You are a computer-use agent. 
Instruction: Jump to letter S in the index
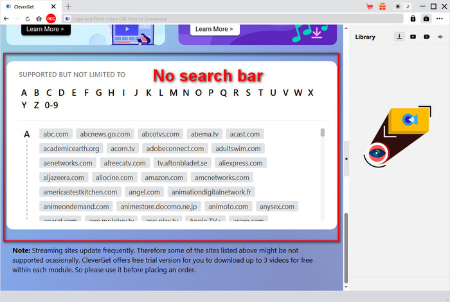tap(248, 93)
